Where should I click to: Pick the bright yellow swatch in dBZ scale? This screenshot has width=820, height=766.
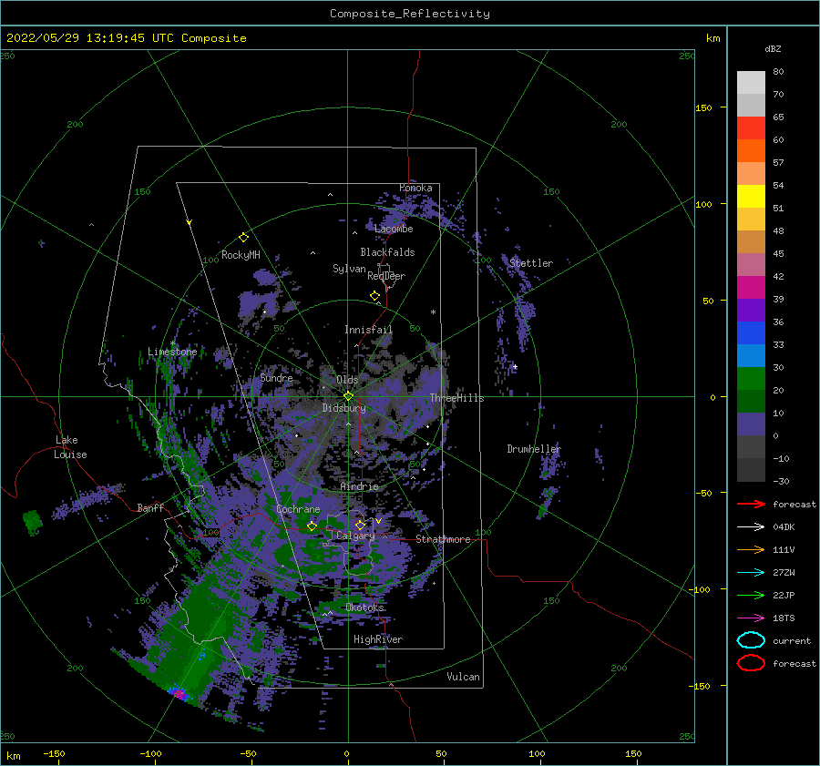[751, 196]
